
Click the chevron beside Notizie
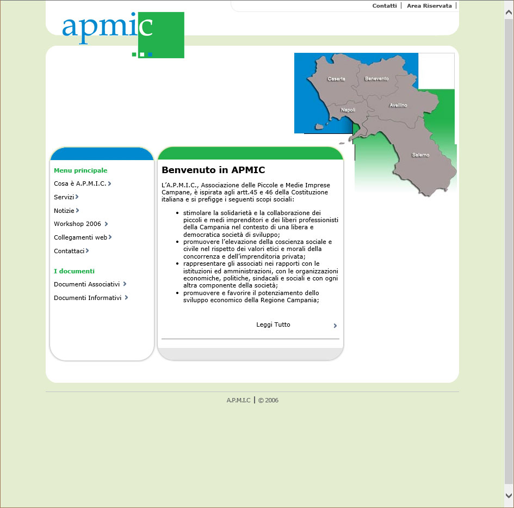tap(77, 210)
